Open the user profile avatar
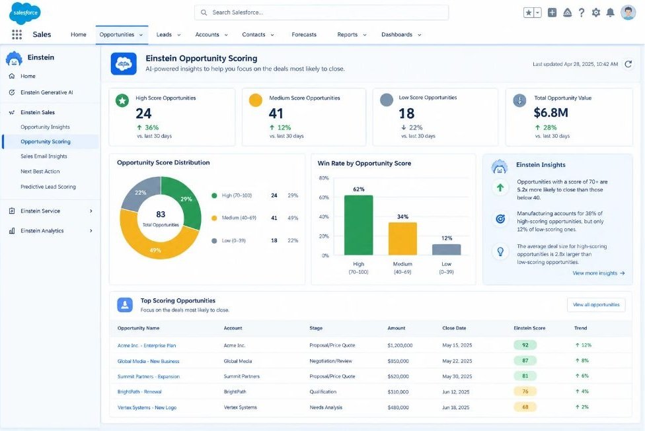This screenshot has width=645, height=431. [x=628, y=13]
